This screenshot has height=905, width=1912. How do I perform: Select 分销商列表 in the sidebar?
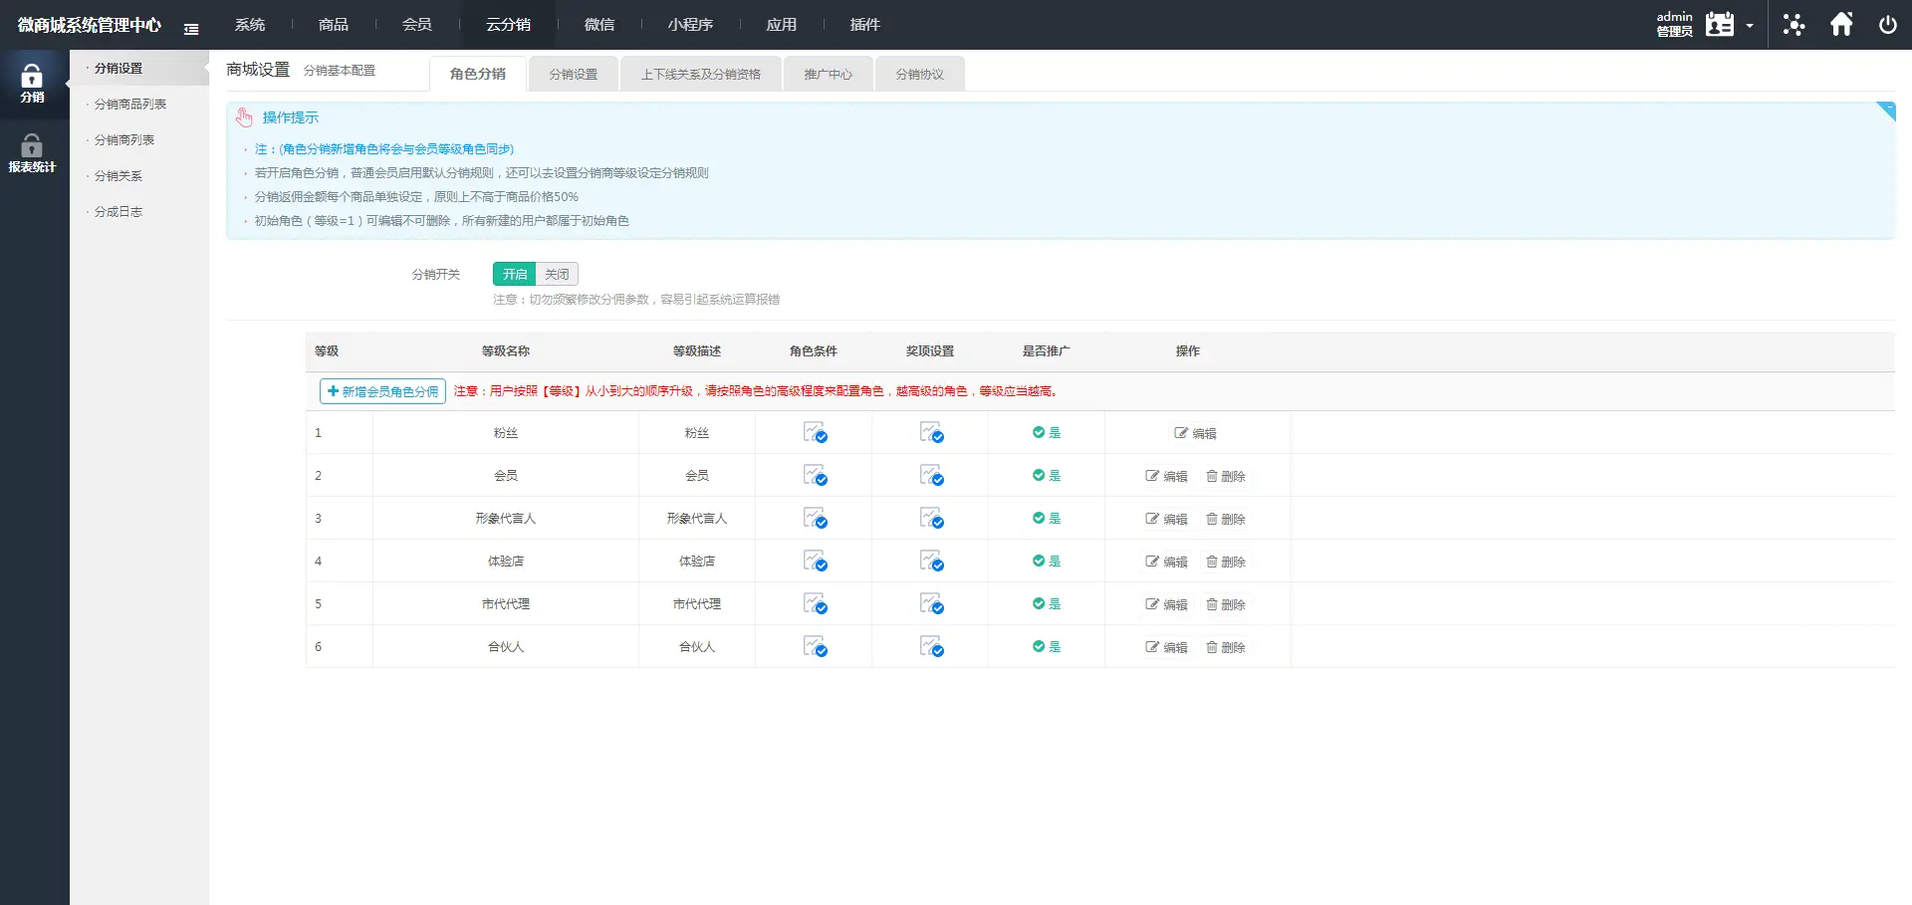pos(124,140)
